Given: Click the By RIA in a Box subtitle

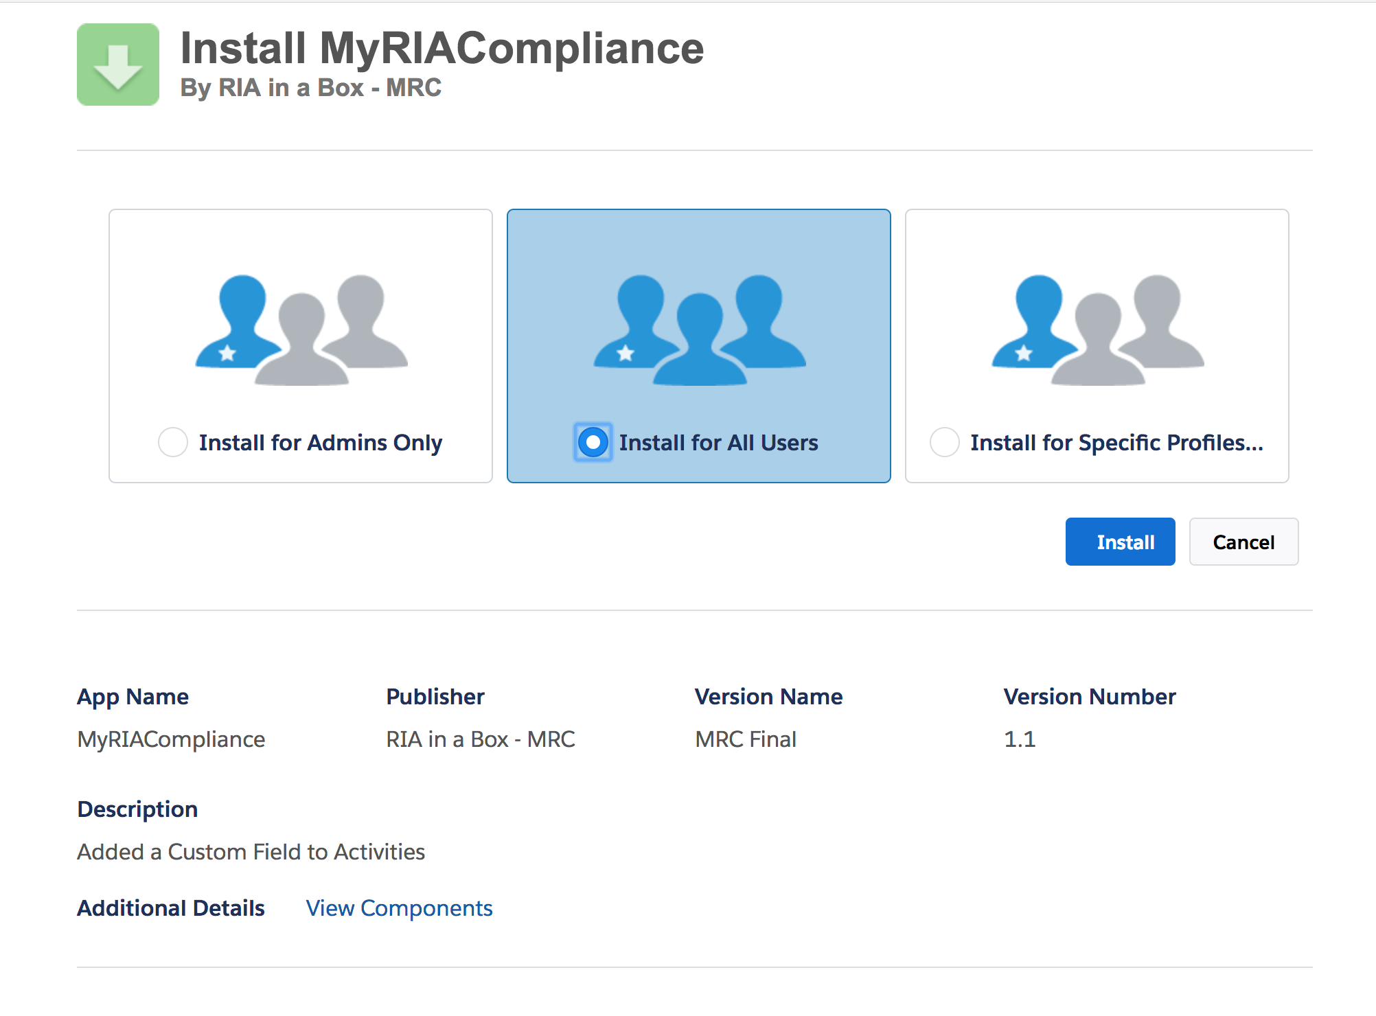Looking at the screenshot, I should click(x=310, y=88).
